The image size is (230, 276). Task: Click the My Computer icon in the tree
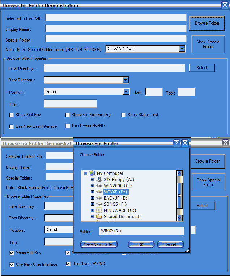pos(92,173)
